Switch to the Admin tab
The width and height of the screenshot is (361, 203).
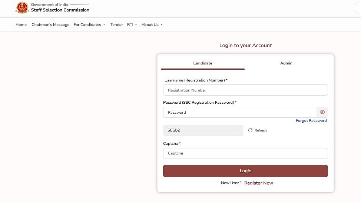click(286, 63)
